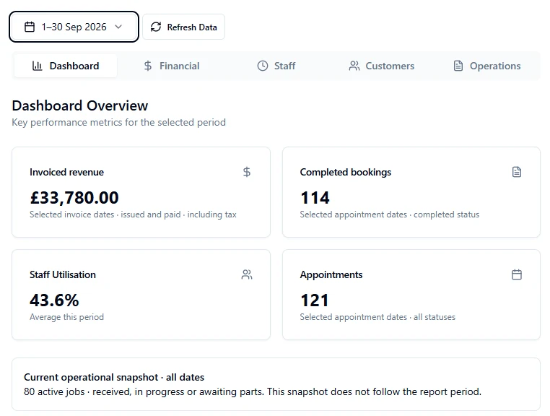
Task: Click the 'Average this period' caption
Action: 66,317
